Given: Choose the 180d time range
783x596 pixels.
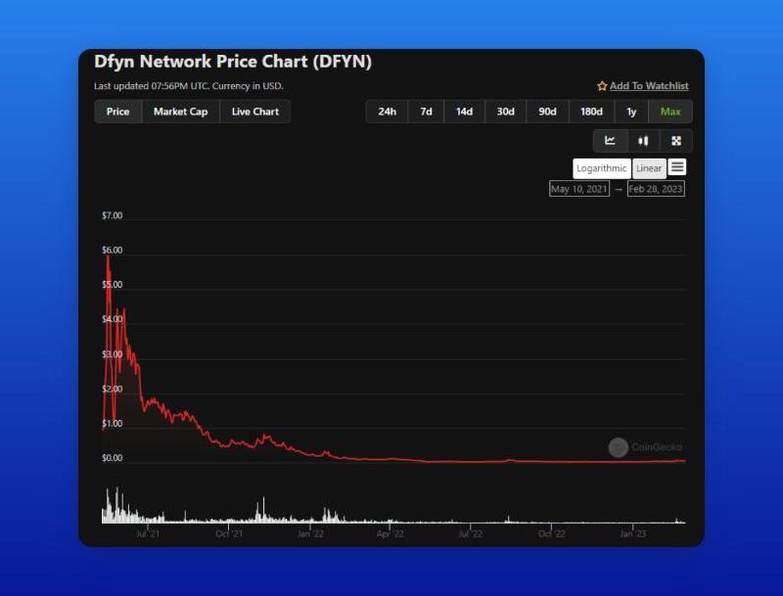Looking at the screenshot, I should pyautogui.click(x=591, y=112).
